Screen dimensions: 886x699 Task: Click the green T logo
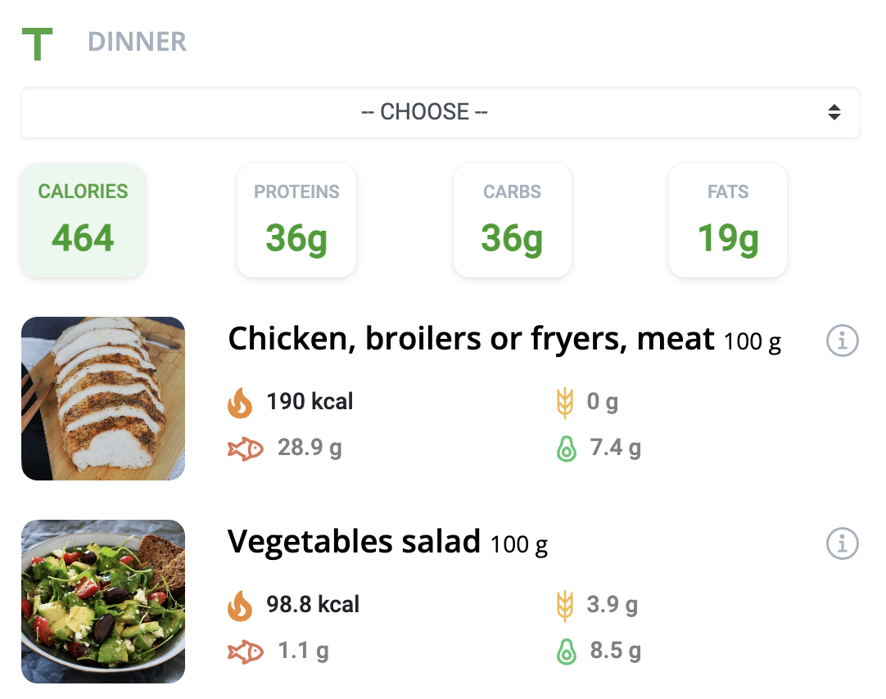point(38,44)
